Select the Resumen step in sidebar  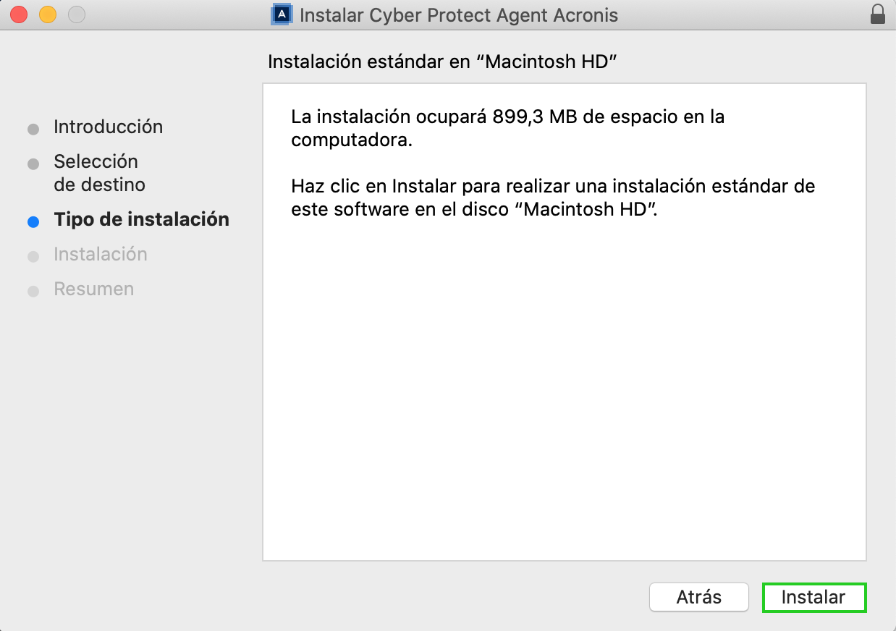pos(94,289)
